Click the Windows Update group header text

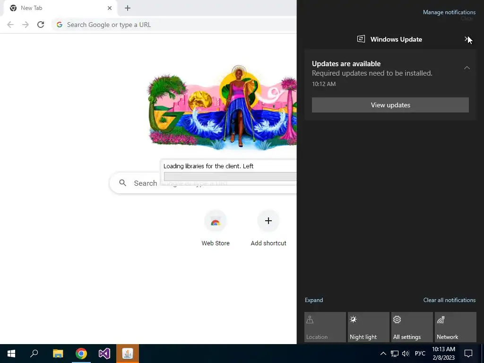396,40
